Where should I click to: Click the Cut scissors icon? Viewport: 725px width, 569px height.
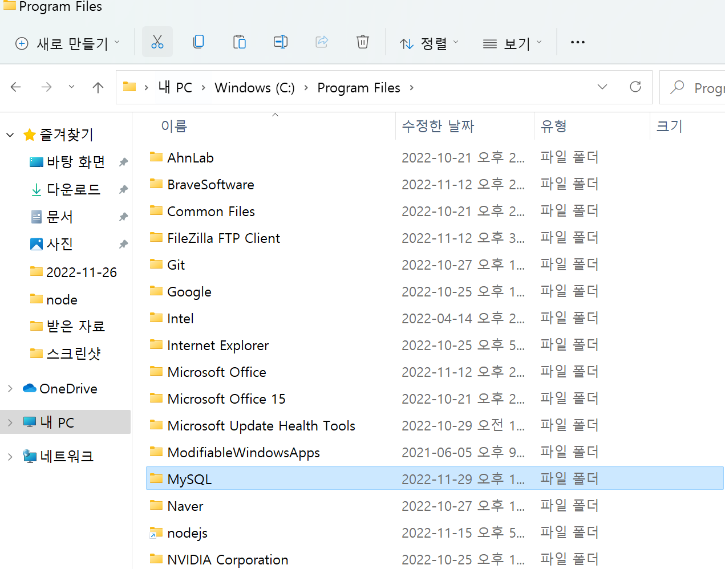(157, 42)
